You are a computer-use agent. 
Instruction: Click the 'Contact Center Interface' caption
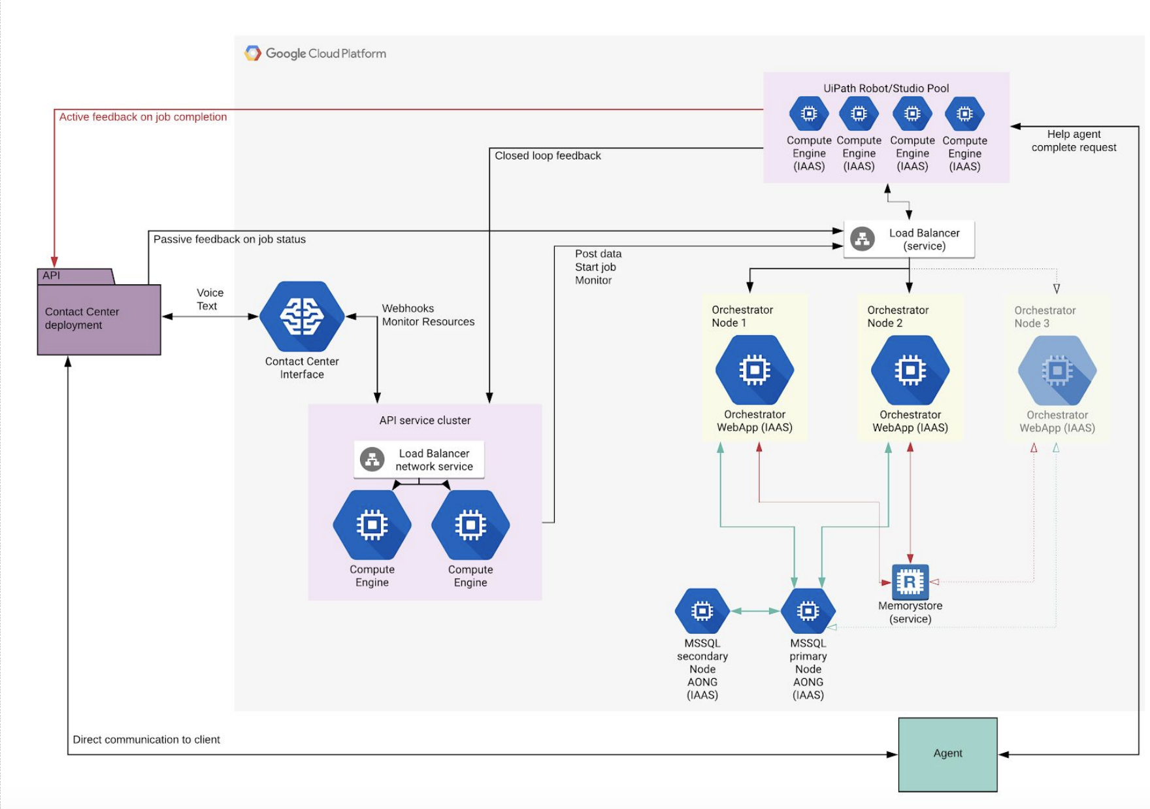tap(302, 368)
